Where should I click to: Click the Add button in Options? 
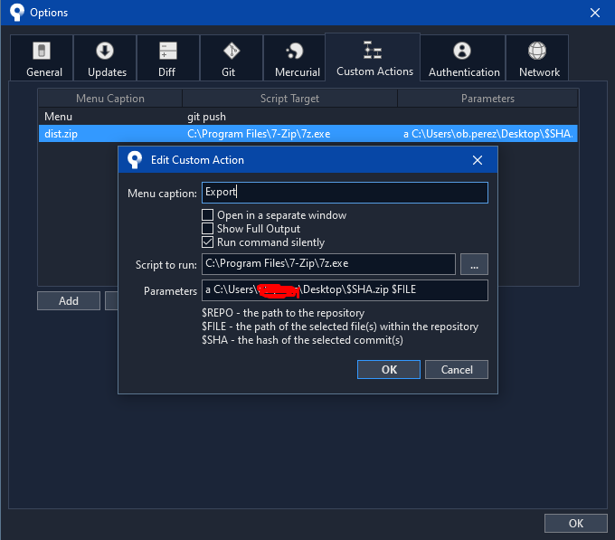[x=69, y=301]
